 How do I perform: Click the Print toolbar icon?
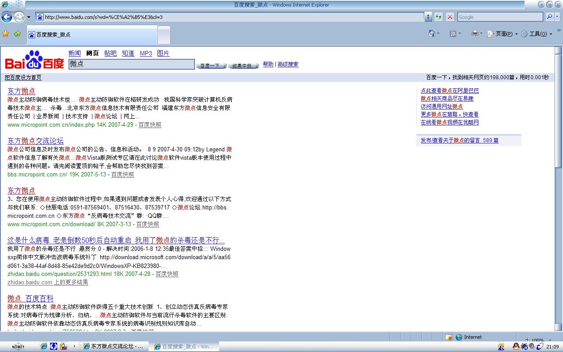tap(475, 34)
